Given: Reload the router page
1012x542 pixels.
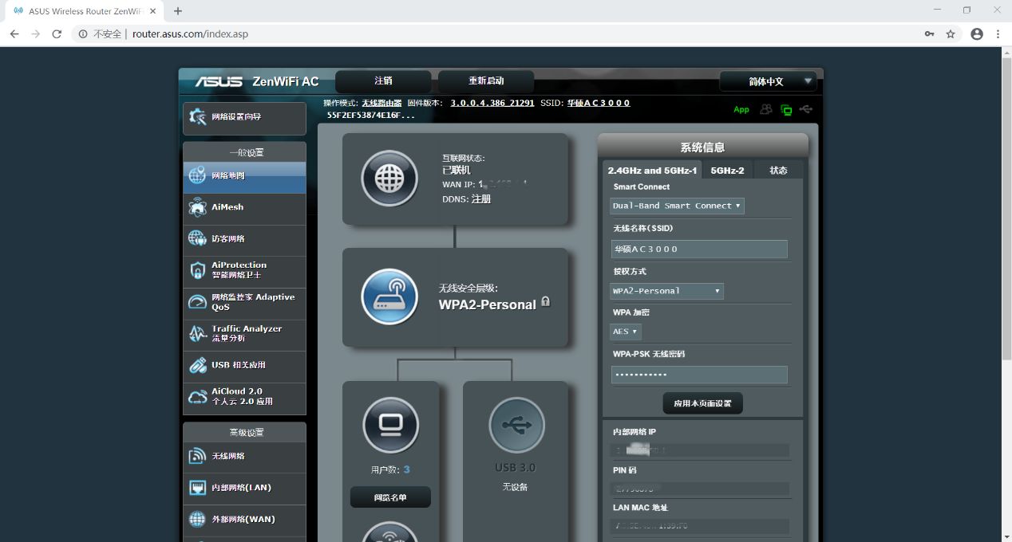Looking at the screenshot, I should [x=57, y=34].
